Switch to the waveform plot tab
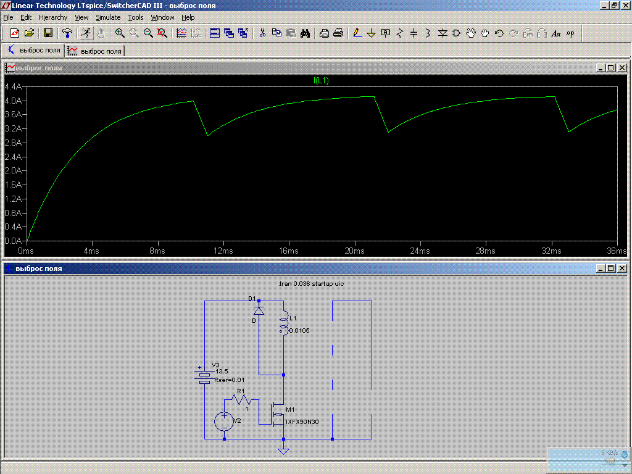The width and height of the screenshot is (632, 474). pyautogui.click(x=95, y=51)
